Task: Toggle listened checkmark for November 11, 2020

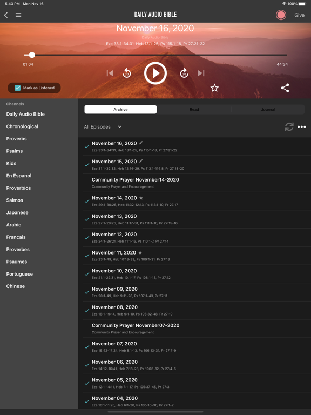Action: pos(87,256)
